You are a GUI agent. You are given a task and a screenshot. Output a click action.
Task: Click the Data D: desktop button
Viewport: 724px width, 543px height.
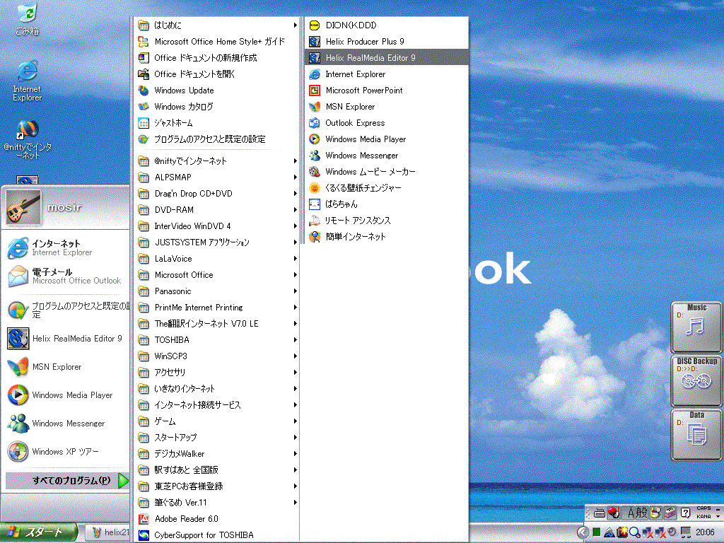[x=696, y=435]
